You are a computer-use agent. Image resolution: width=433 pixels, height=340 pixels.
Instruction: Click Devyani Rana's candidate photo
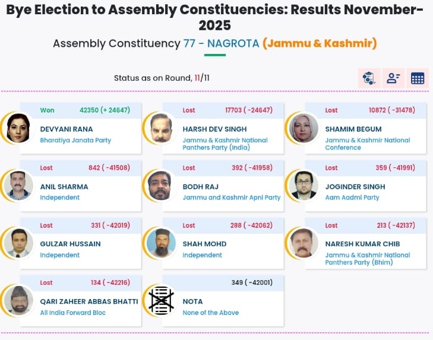click(x=18, y=128)
